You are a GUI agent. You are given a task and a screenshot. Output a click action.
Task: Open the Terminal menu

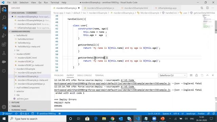tap(55, 2)
